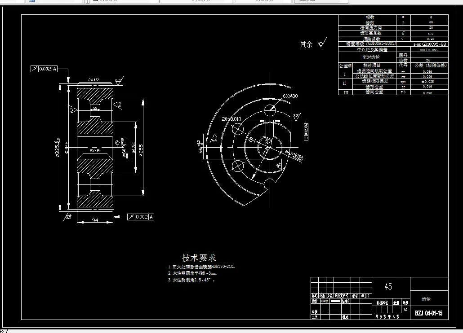The height and width of the screenshot is (333, 463).
Task: Click the 图号 cell in gear table
Action: pyautogui.click(x=403, y=55)
